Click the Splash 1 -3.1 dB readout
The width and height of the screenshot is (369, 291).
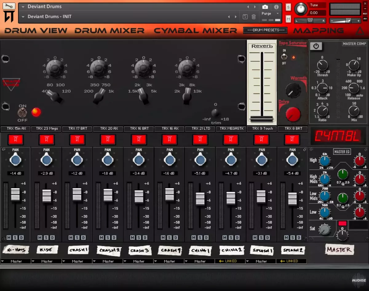tap(262, 173)
